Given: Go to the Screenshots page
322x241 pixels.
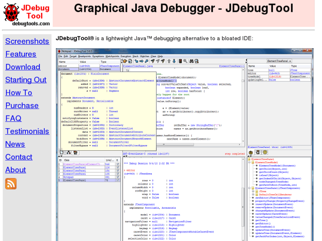Looking at the screenshot, I should 27,41.
